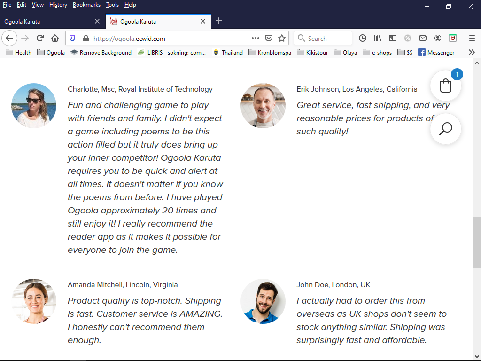481x361 pixels.
Task: Open the Health bookmarks folder
Action: tap(19, 53)
